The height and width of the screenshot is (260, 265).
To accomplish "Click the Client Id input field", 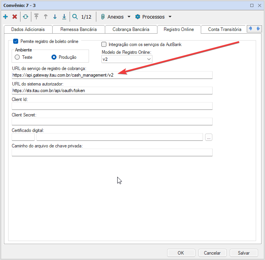I will tap(112, 106).
